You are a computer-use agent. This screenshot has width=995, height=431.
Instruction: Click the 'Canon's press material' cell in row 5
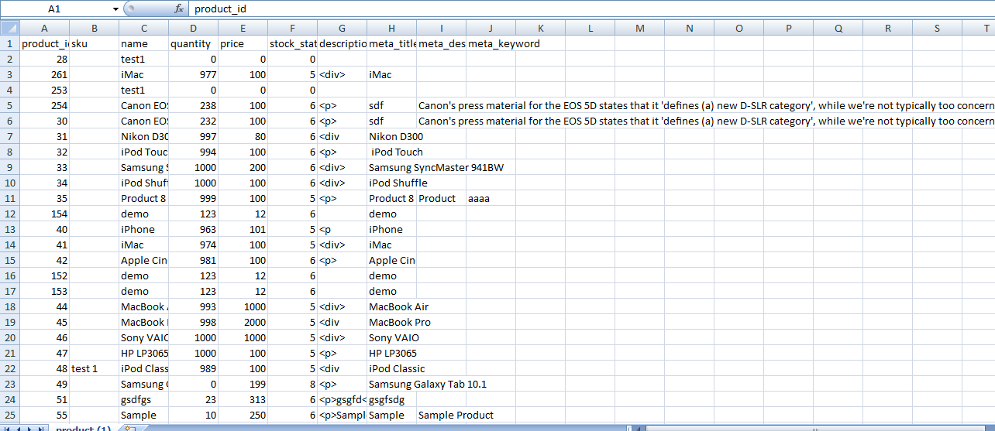[706, 106]
